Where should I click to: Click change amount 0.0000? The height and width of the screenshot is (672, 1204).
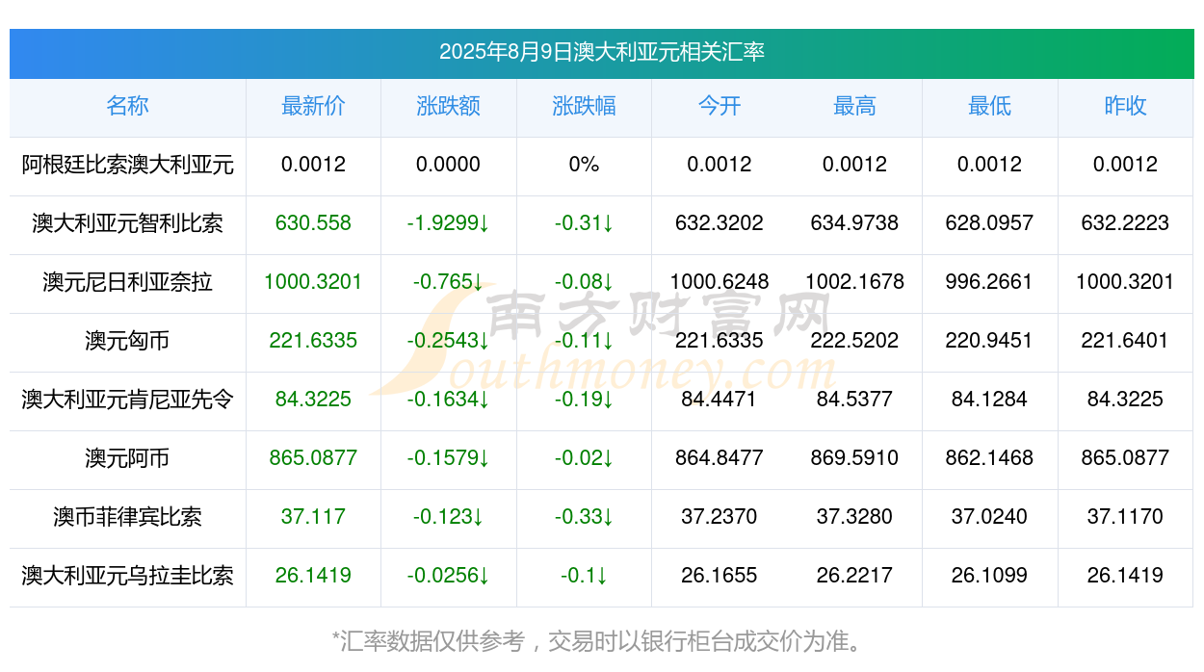(448, 165)
